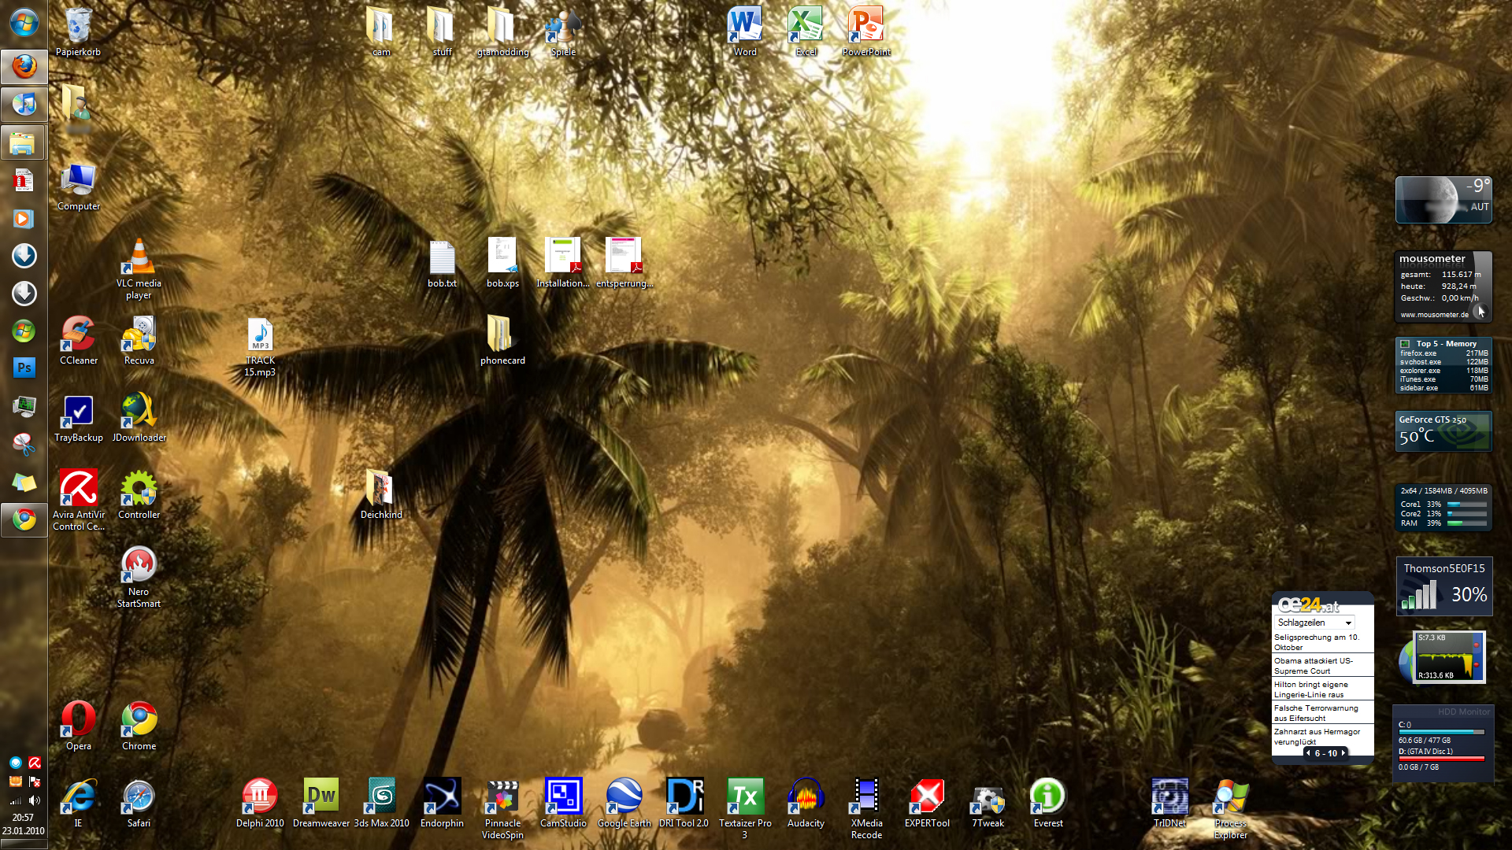
Task: Open the www.mousometer.de link
Action: click(x=1434, y=315)
